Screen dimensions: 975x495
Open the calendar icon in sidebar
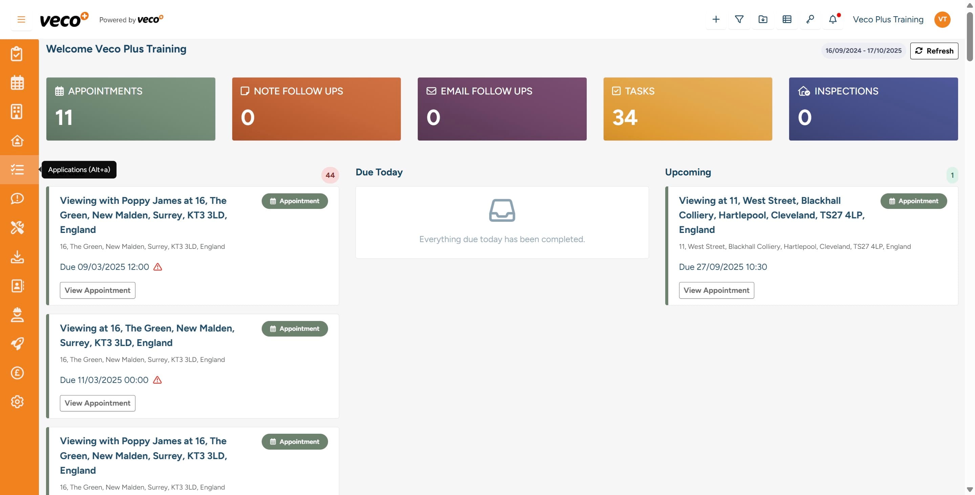(x=17, y=83)
